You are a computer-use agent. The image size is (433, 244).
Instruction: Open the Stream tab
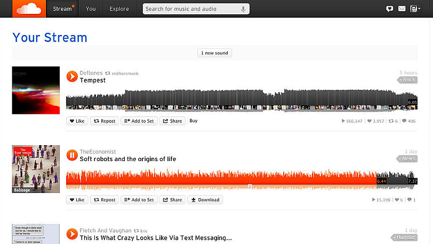(x=62, y=9)
